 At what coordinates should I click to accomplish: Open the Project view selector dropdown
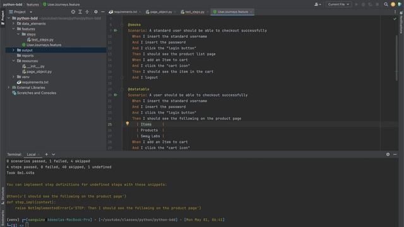[21, 12]
